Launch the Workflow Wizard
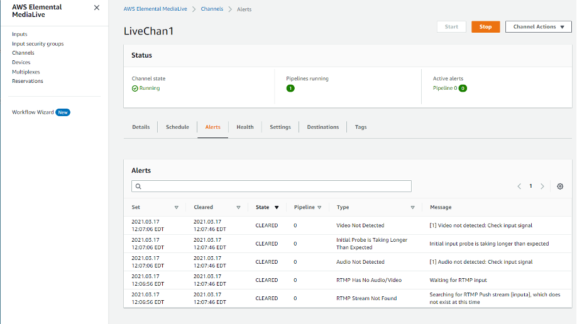 [x=33, y=112]
